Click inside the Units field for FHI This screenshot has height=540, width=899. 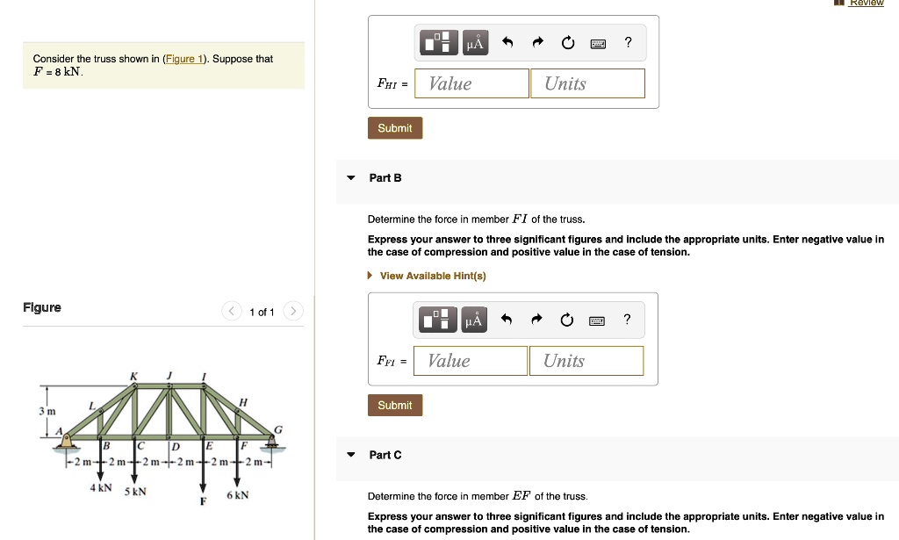586,83
